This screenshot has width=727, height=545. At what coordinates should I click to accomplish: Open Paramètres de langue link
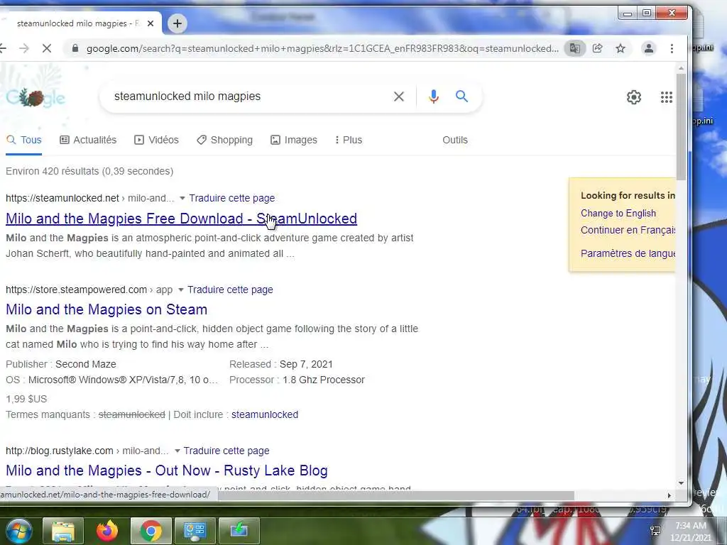[x=628, y=253]
